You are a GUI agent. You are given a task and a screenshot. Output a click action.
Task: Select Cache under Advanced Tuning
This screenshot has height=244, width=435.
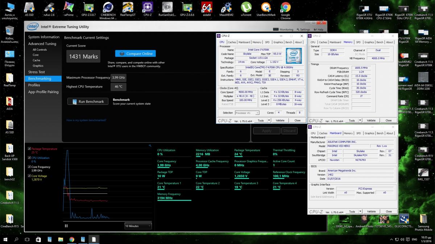(36, 60)
